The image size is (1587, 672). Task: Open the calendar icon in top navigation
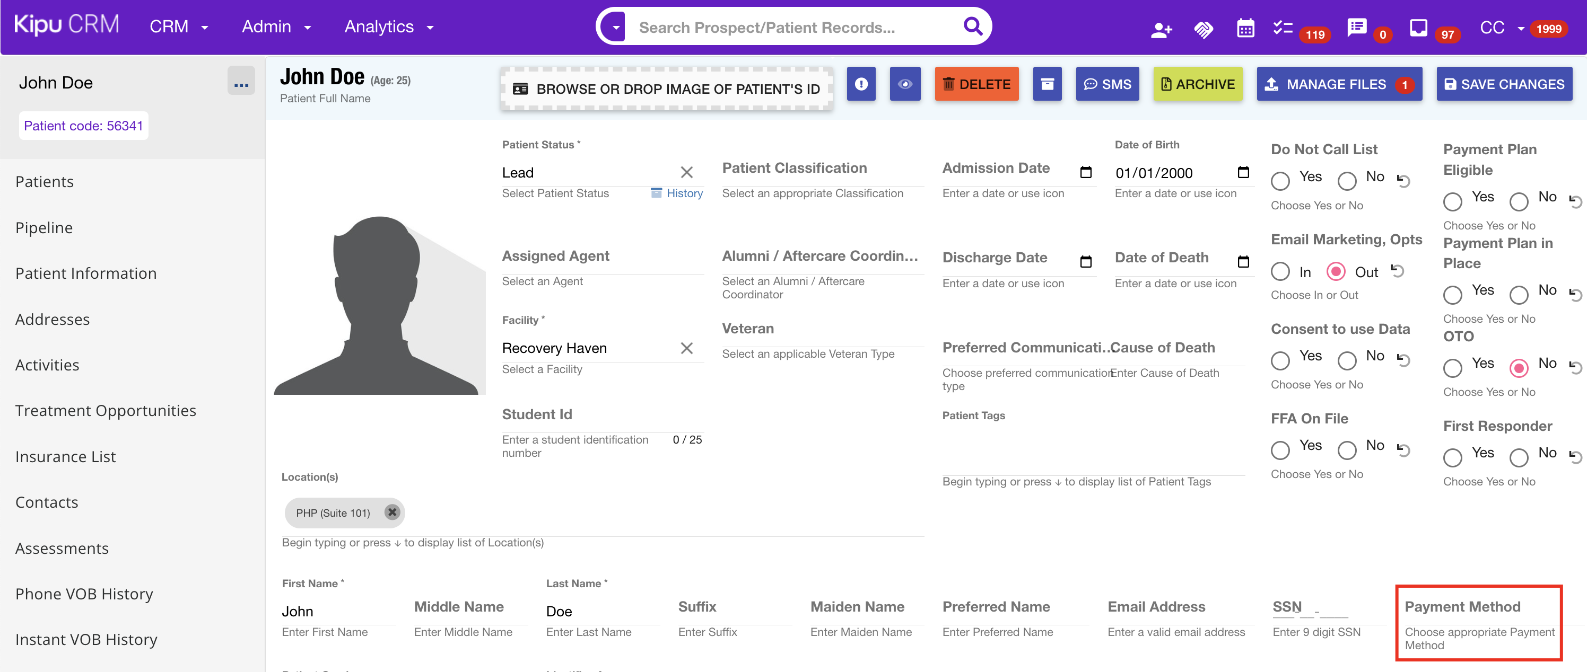pos(1245,28)
